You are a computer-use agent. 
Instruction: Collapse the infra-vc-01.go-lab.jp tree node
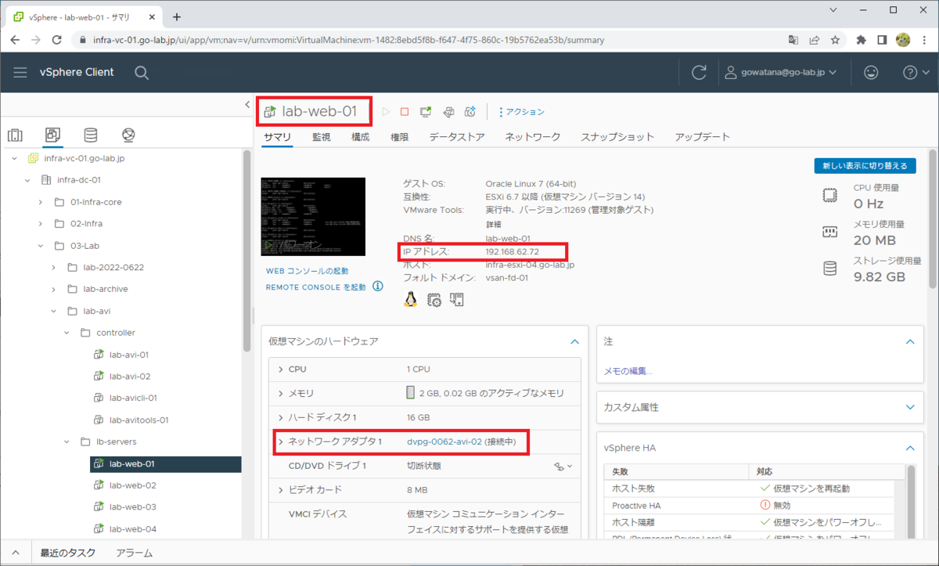(15, 158)
